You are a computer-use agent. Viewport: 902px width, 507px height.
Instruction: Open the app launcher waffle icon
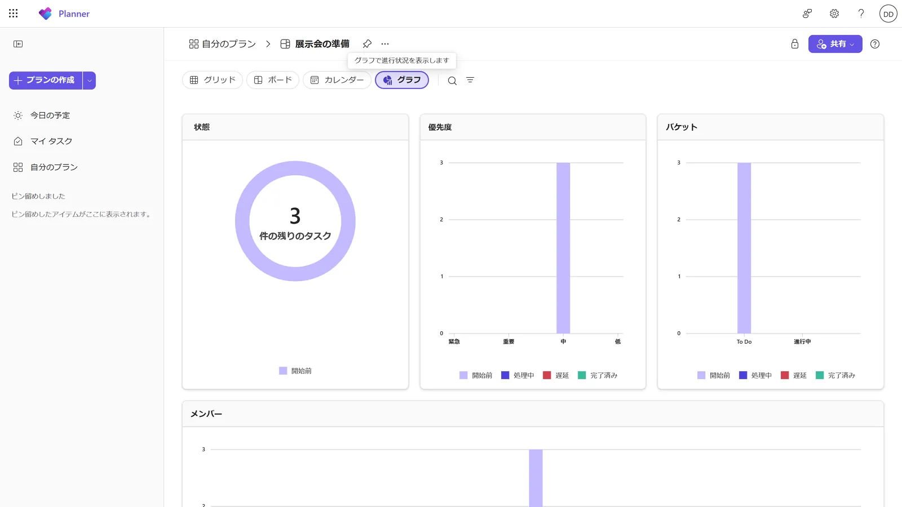click(14, 14)
